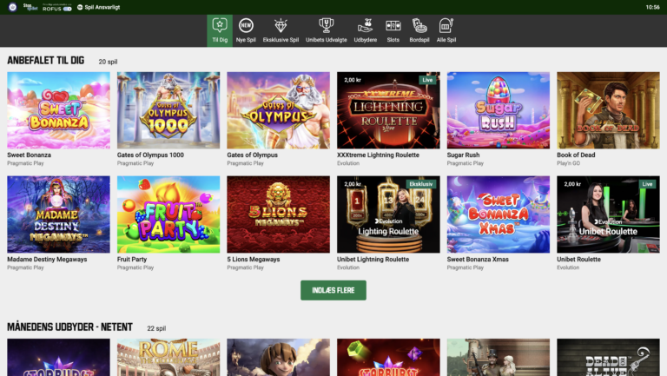Viewport: 667px width, 376px height.
Task: Click the Madame Destiny Megaways title
Action: (47, 259)
